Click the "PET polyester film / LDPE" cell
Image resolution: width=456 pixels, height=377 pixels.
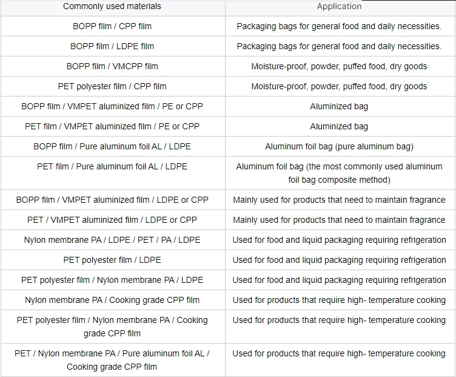tap(112, 260)
